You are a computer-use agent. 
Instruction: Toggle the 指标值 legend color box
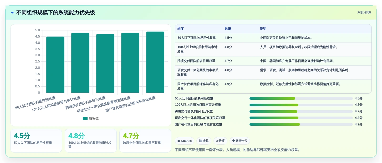click(x=85, y=119)
